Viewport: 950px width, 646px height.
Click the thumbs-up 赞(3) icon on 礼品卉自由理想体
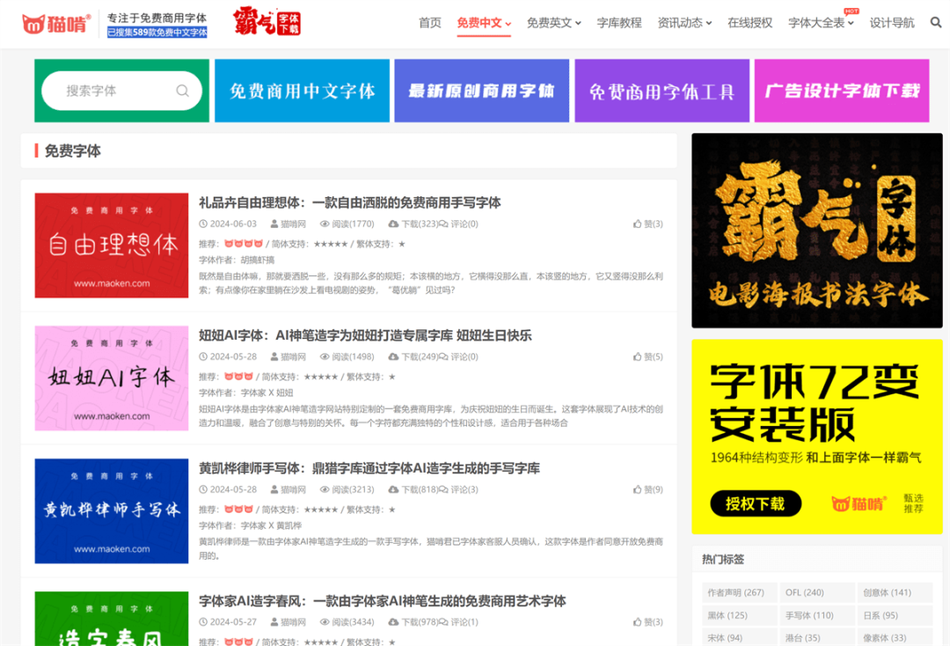tap(636, 224)
